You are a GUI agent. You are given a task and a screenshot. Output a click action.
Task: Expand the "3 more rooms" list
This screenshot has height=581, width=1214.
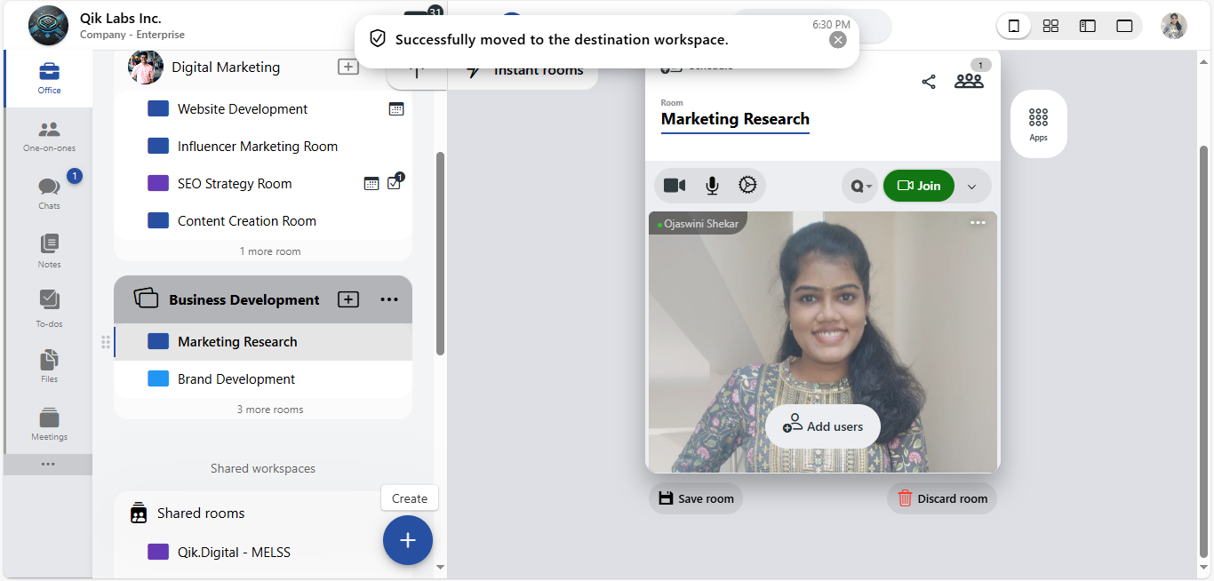point(270,410)
